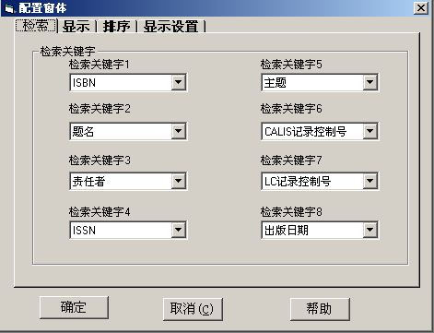Expand the 检索关键字4 ISSN dropdown arrow
This screenshot has width=434, height=333.
179,230
